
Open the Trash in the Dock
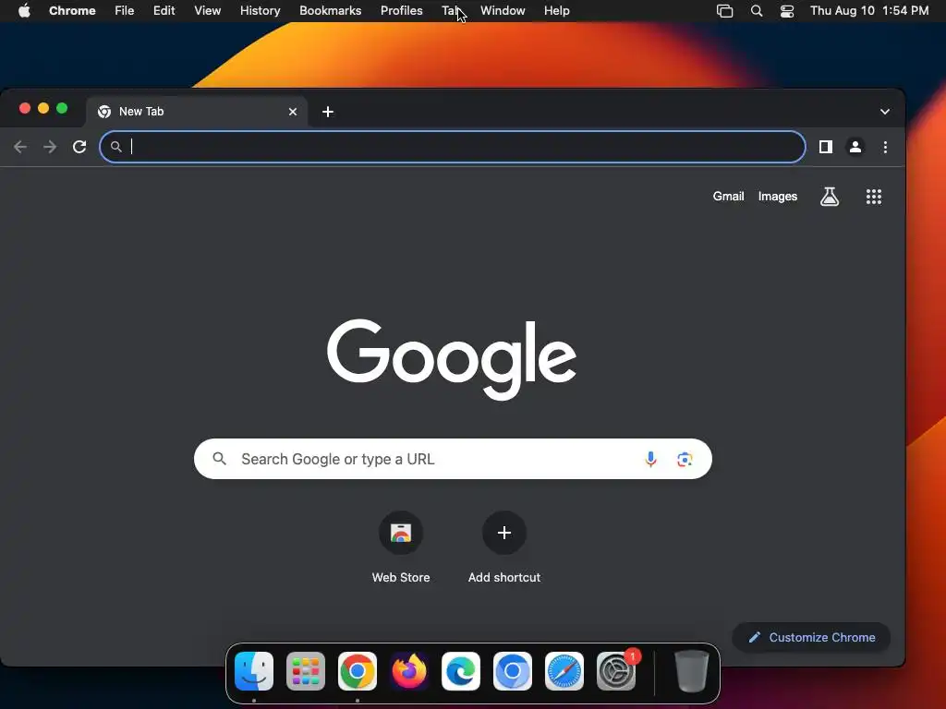691,671
